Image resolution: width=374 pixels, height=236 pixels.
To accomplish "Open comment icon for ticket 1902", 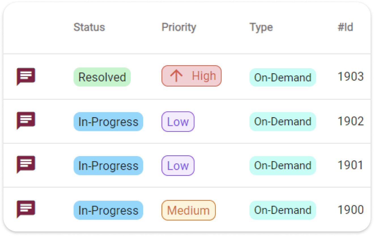I will (26, 120).
